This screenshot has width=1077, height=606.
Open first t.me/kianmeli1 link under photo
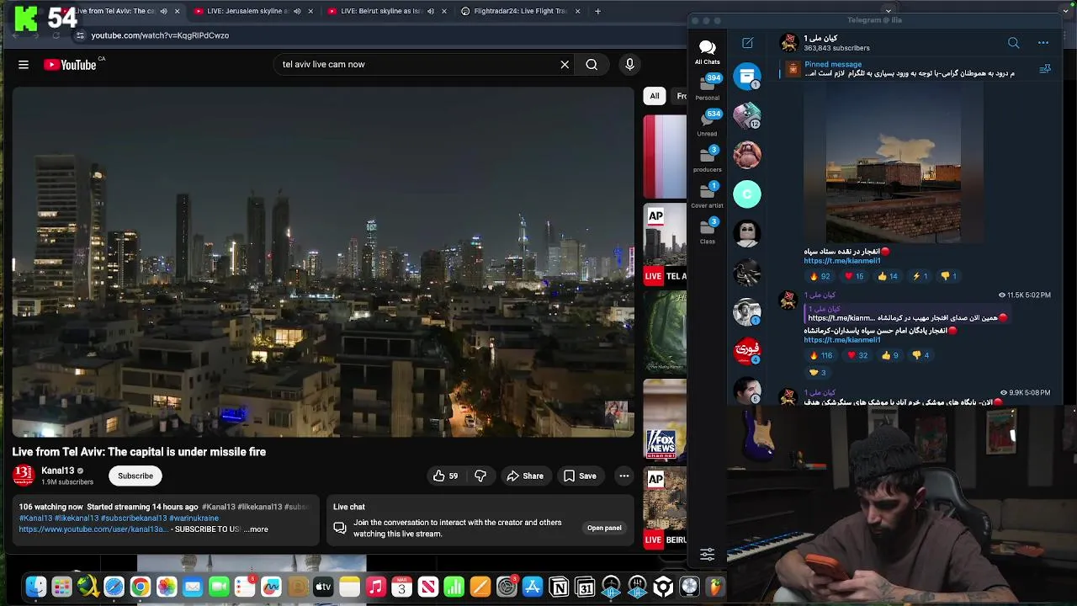click(842, 261)
